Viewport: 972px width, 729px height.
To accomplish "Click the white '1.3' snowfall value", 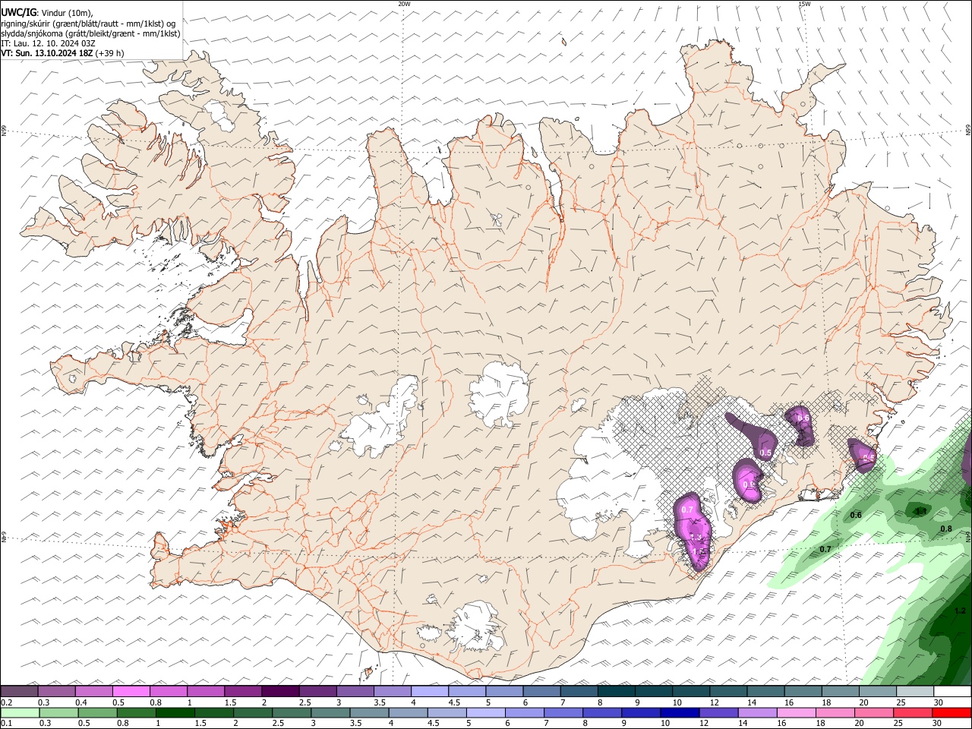I will pos(696,537).
